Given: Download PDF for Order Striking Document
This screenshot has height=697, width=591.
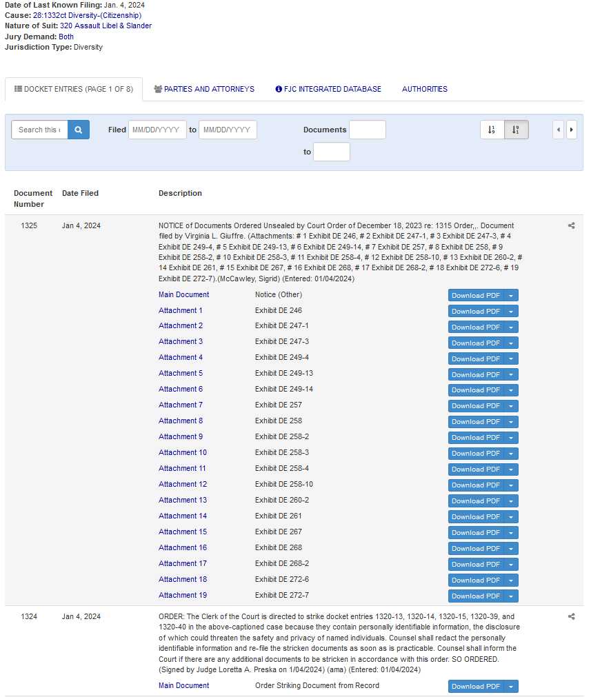Looking at the screenshot, I should (x=476, y=687).
